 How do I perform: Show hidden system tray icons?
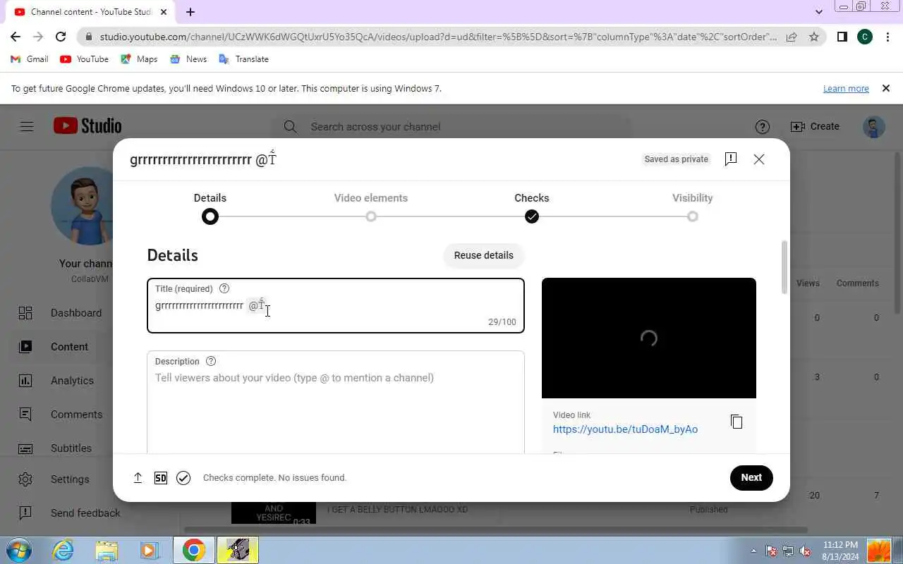[x=753, y=551]
